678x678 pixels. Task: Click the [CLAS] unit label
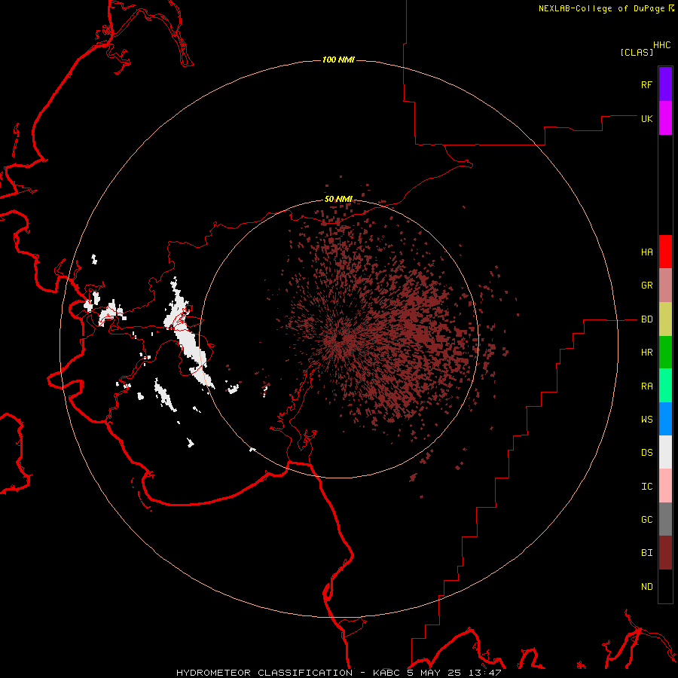coord(637,52)
